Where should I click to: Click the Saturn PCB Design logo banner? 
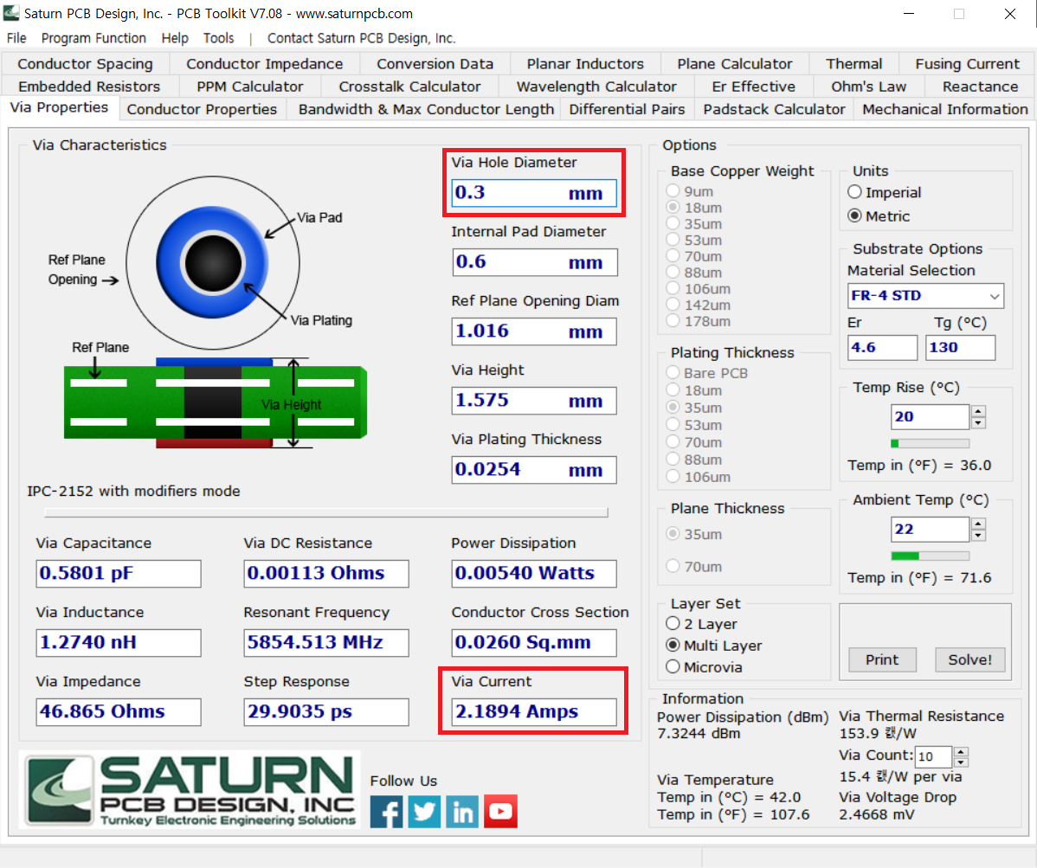pyautogui.click(x=190, y=790)
